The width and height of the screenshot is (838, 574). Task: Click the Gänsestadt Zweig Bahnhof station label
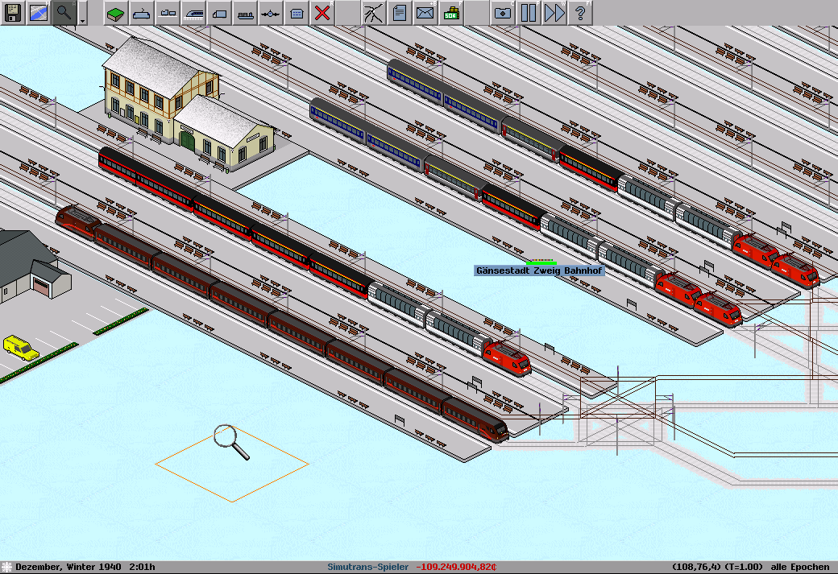538,271
